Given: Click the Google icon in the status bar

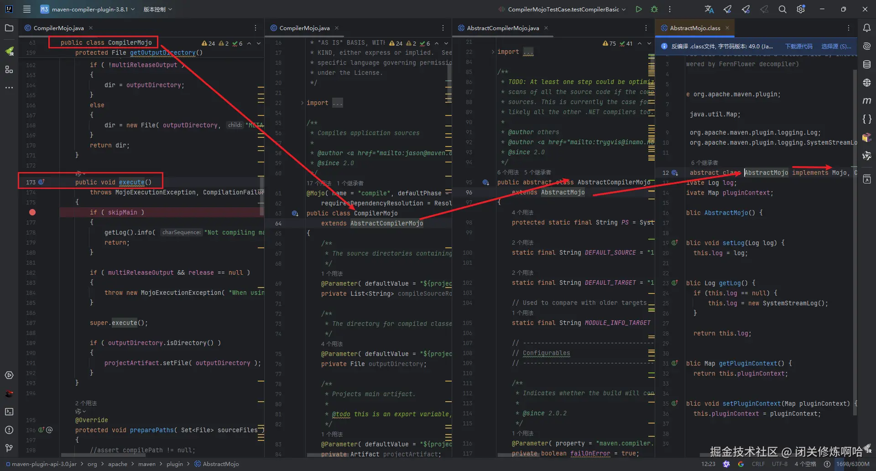Looking at the screenshot, I should pos(741,464).
